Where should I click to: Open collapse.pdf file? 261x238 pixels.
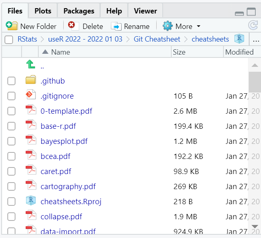click(x=62, y=217)
